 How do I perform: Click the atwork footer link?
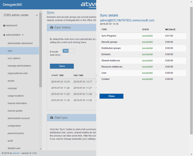tap(16, 153)
